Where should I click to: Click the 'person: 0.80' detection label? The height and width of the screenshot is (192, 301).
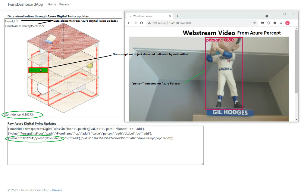220,40
